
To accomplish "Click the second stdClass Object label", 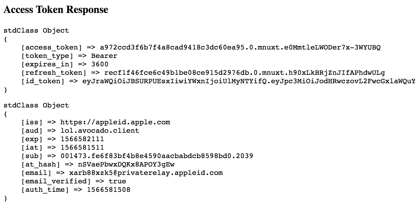I will [36, 105].
